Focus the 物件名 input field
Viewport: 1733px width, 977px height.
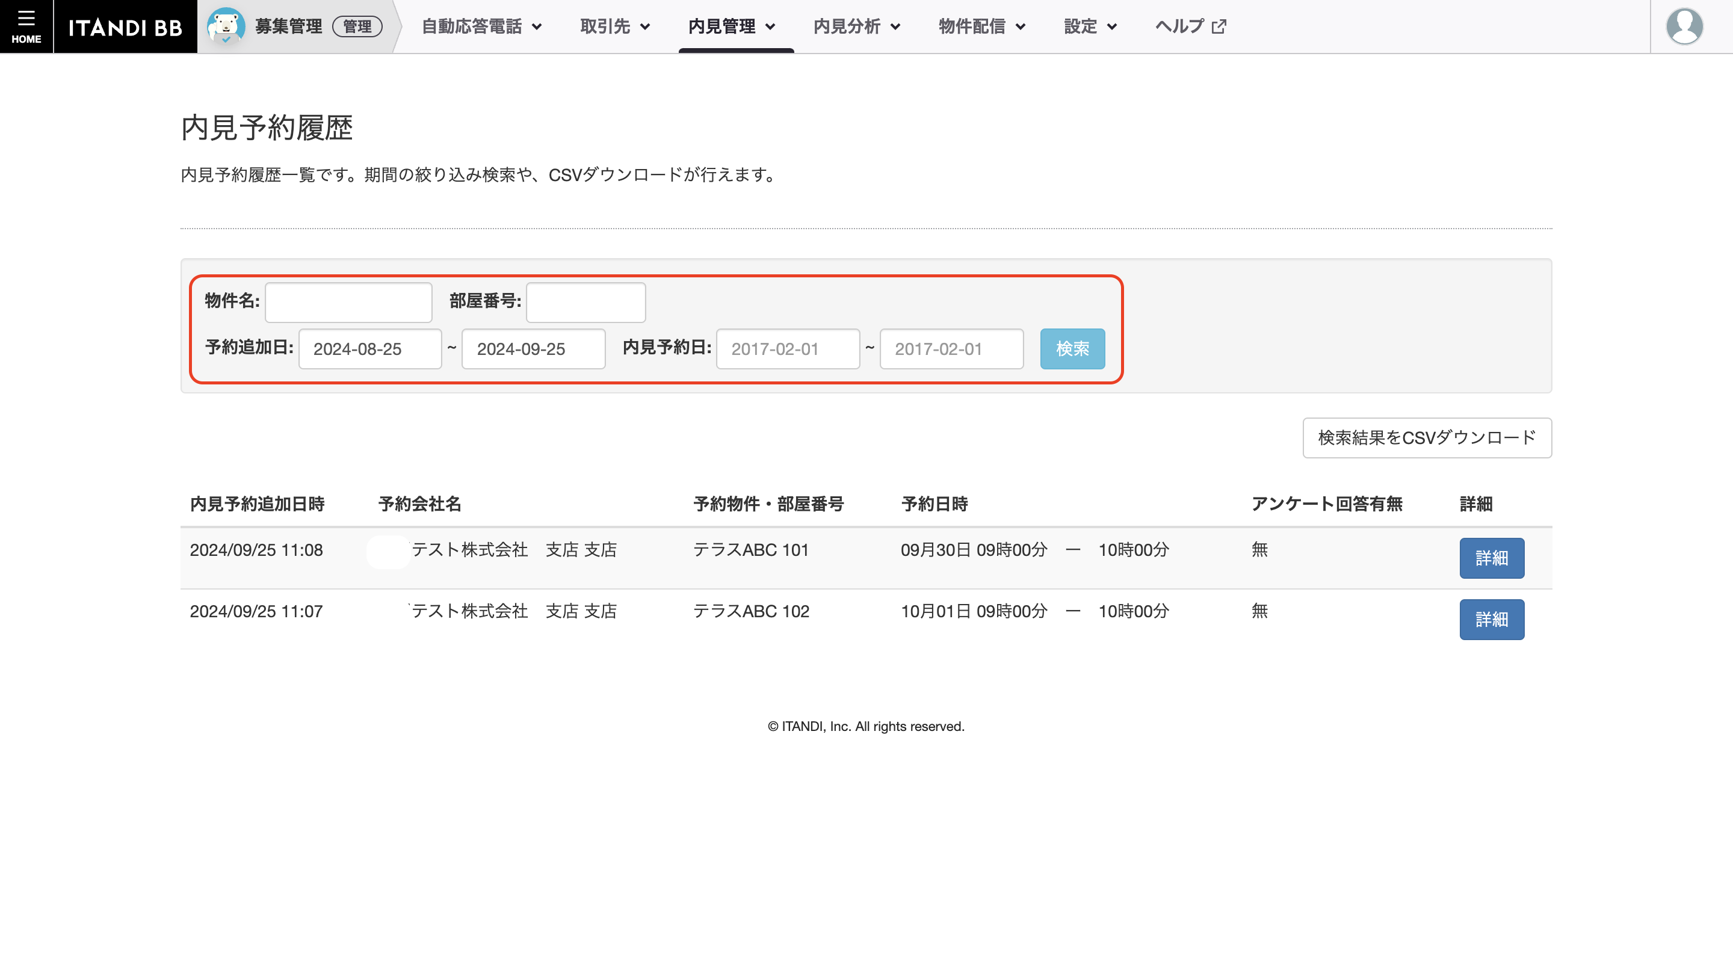point(348,302)
